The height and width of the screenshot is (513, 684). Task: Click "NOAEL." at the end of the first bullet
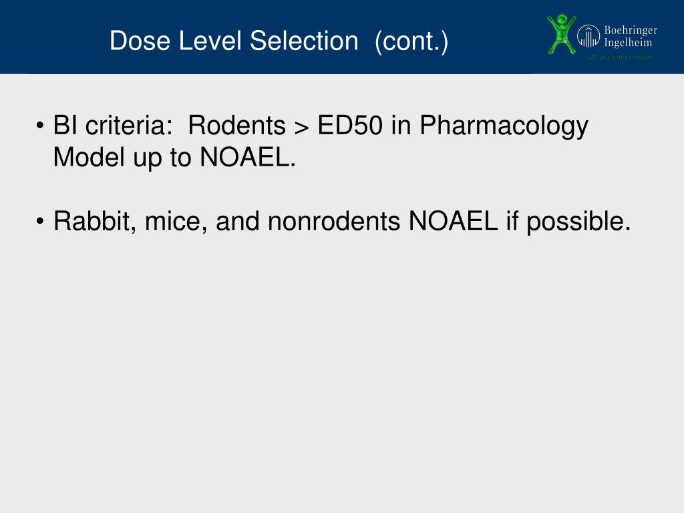tap(248, 157)
